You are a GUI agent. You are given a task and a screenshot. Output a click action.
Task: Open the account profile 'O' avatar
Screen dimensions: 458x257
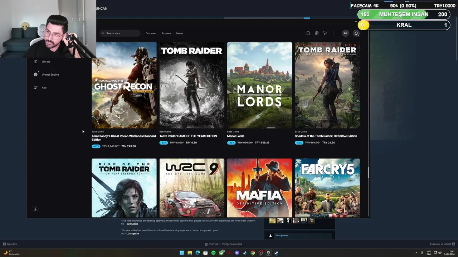(356, 33)
